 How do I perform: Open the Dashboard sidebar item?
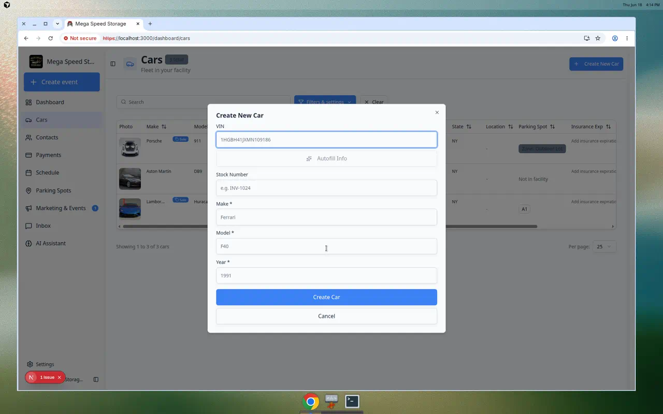(x=62, y=102)
